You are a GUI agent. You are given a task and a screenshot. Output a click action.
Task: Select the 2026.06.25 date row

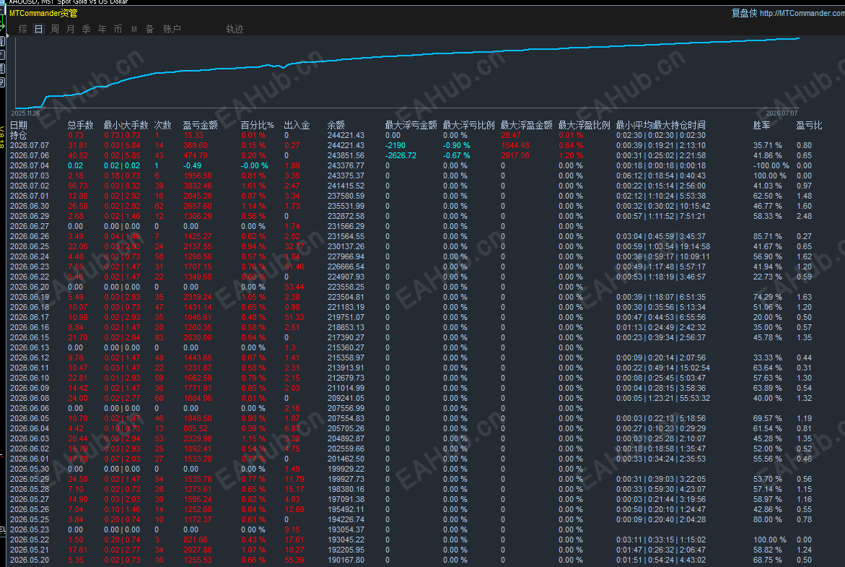[416, 246]
